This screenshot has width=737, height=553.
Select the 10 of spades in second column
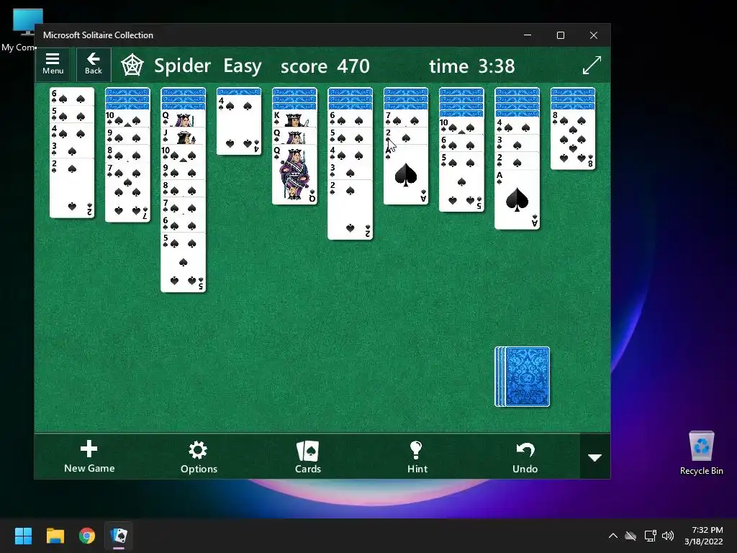tap(127, 118)
